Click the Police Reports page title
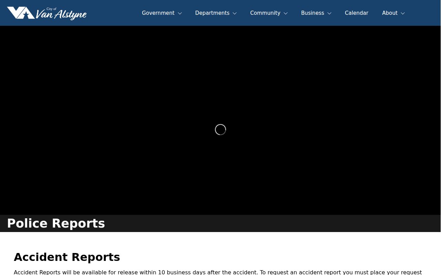441x275 pixels. pos(56,223)
